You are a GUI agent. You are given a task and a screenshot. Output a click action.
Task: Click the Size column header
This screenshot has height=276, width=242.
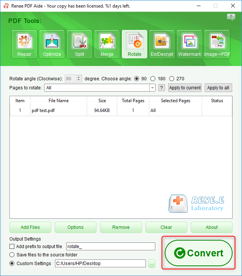pos(102,101)
